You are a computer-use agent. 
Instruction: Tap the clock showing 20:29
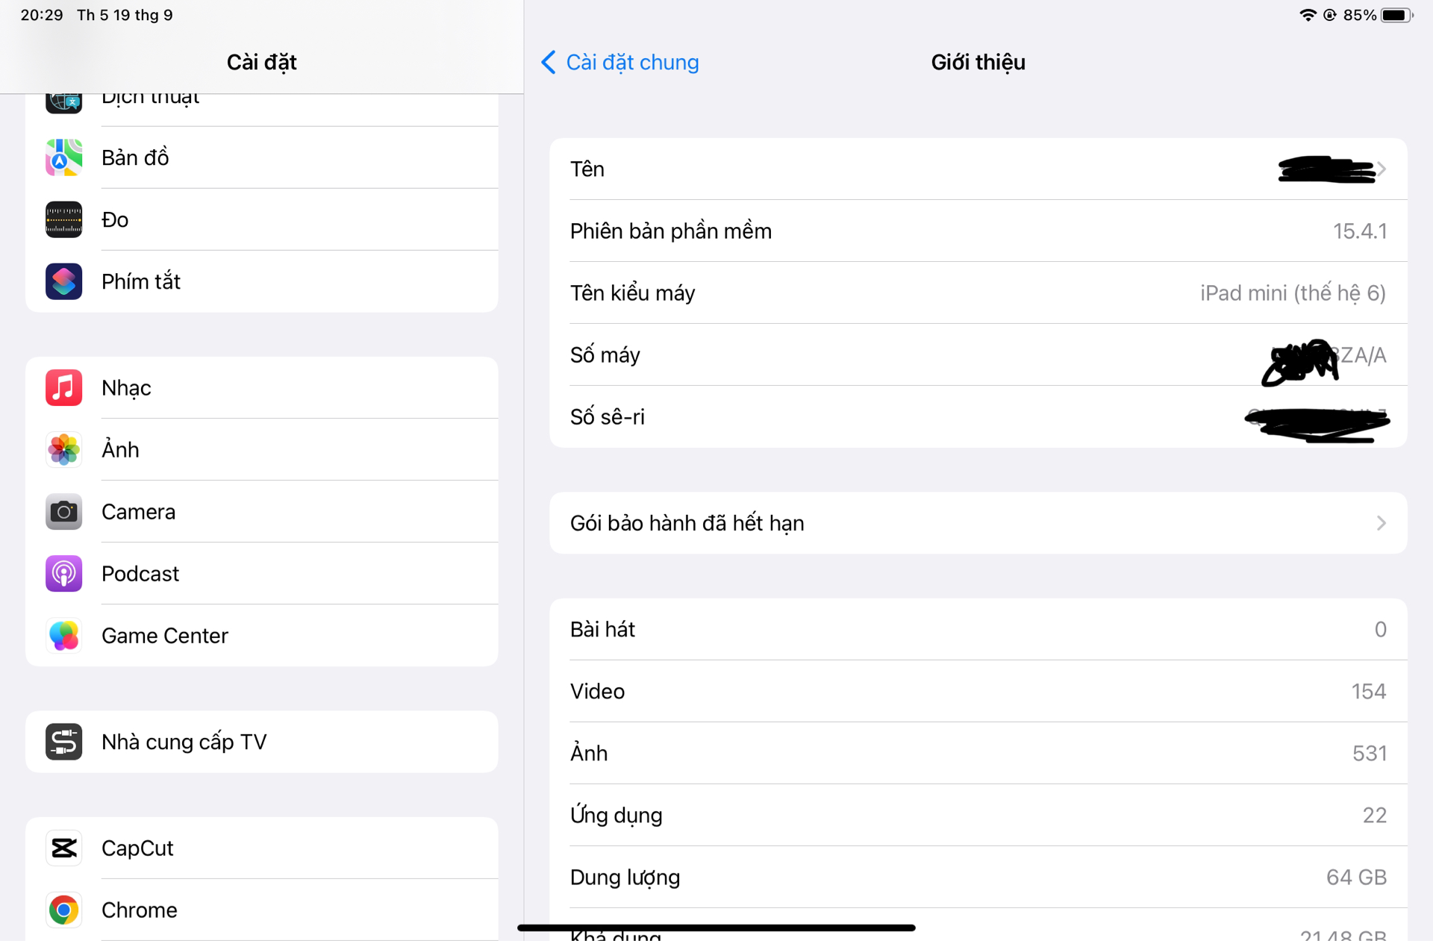[x=42, y=15]
